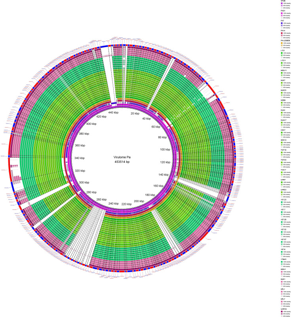Image resolution: width=291 pixels, height=317 pixels.
Task: Pick the green 100% identity swatch under LTZ1
Action: point(282,53)
